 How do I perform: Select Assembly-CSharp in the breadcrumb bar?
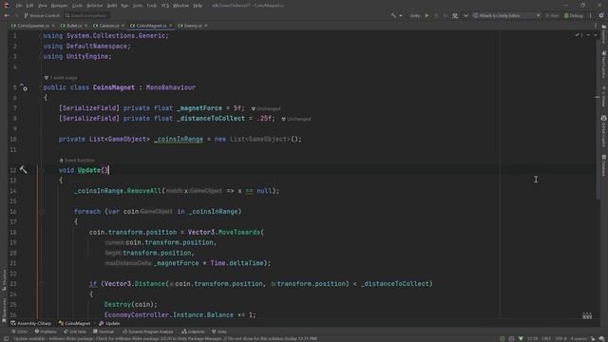31,323
